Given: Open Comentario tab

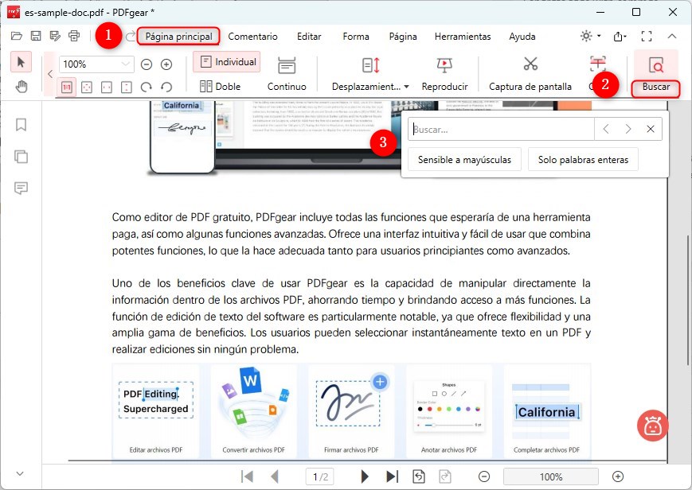Looking at the screenshot, I should pos(252,36).
